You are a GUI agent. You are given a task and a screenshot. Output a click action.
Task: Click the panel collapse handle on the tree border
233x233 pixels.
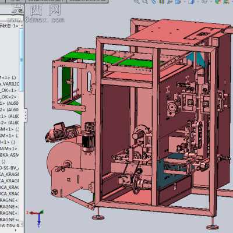(26, 115)
